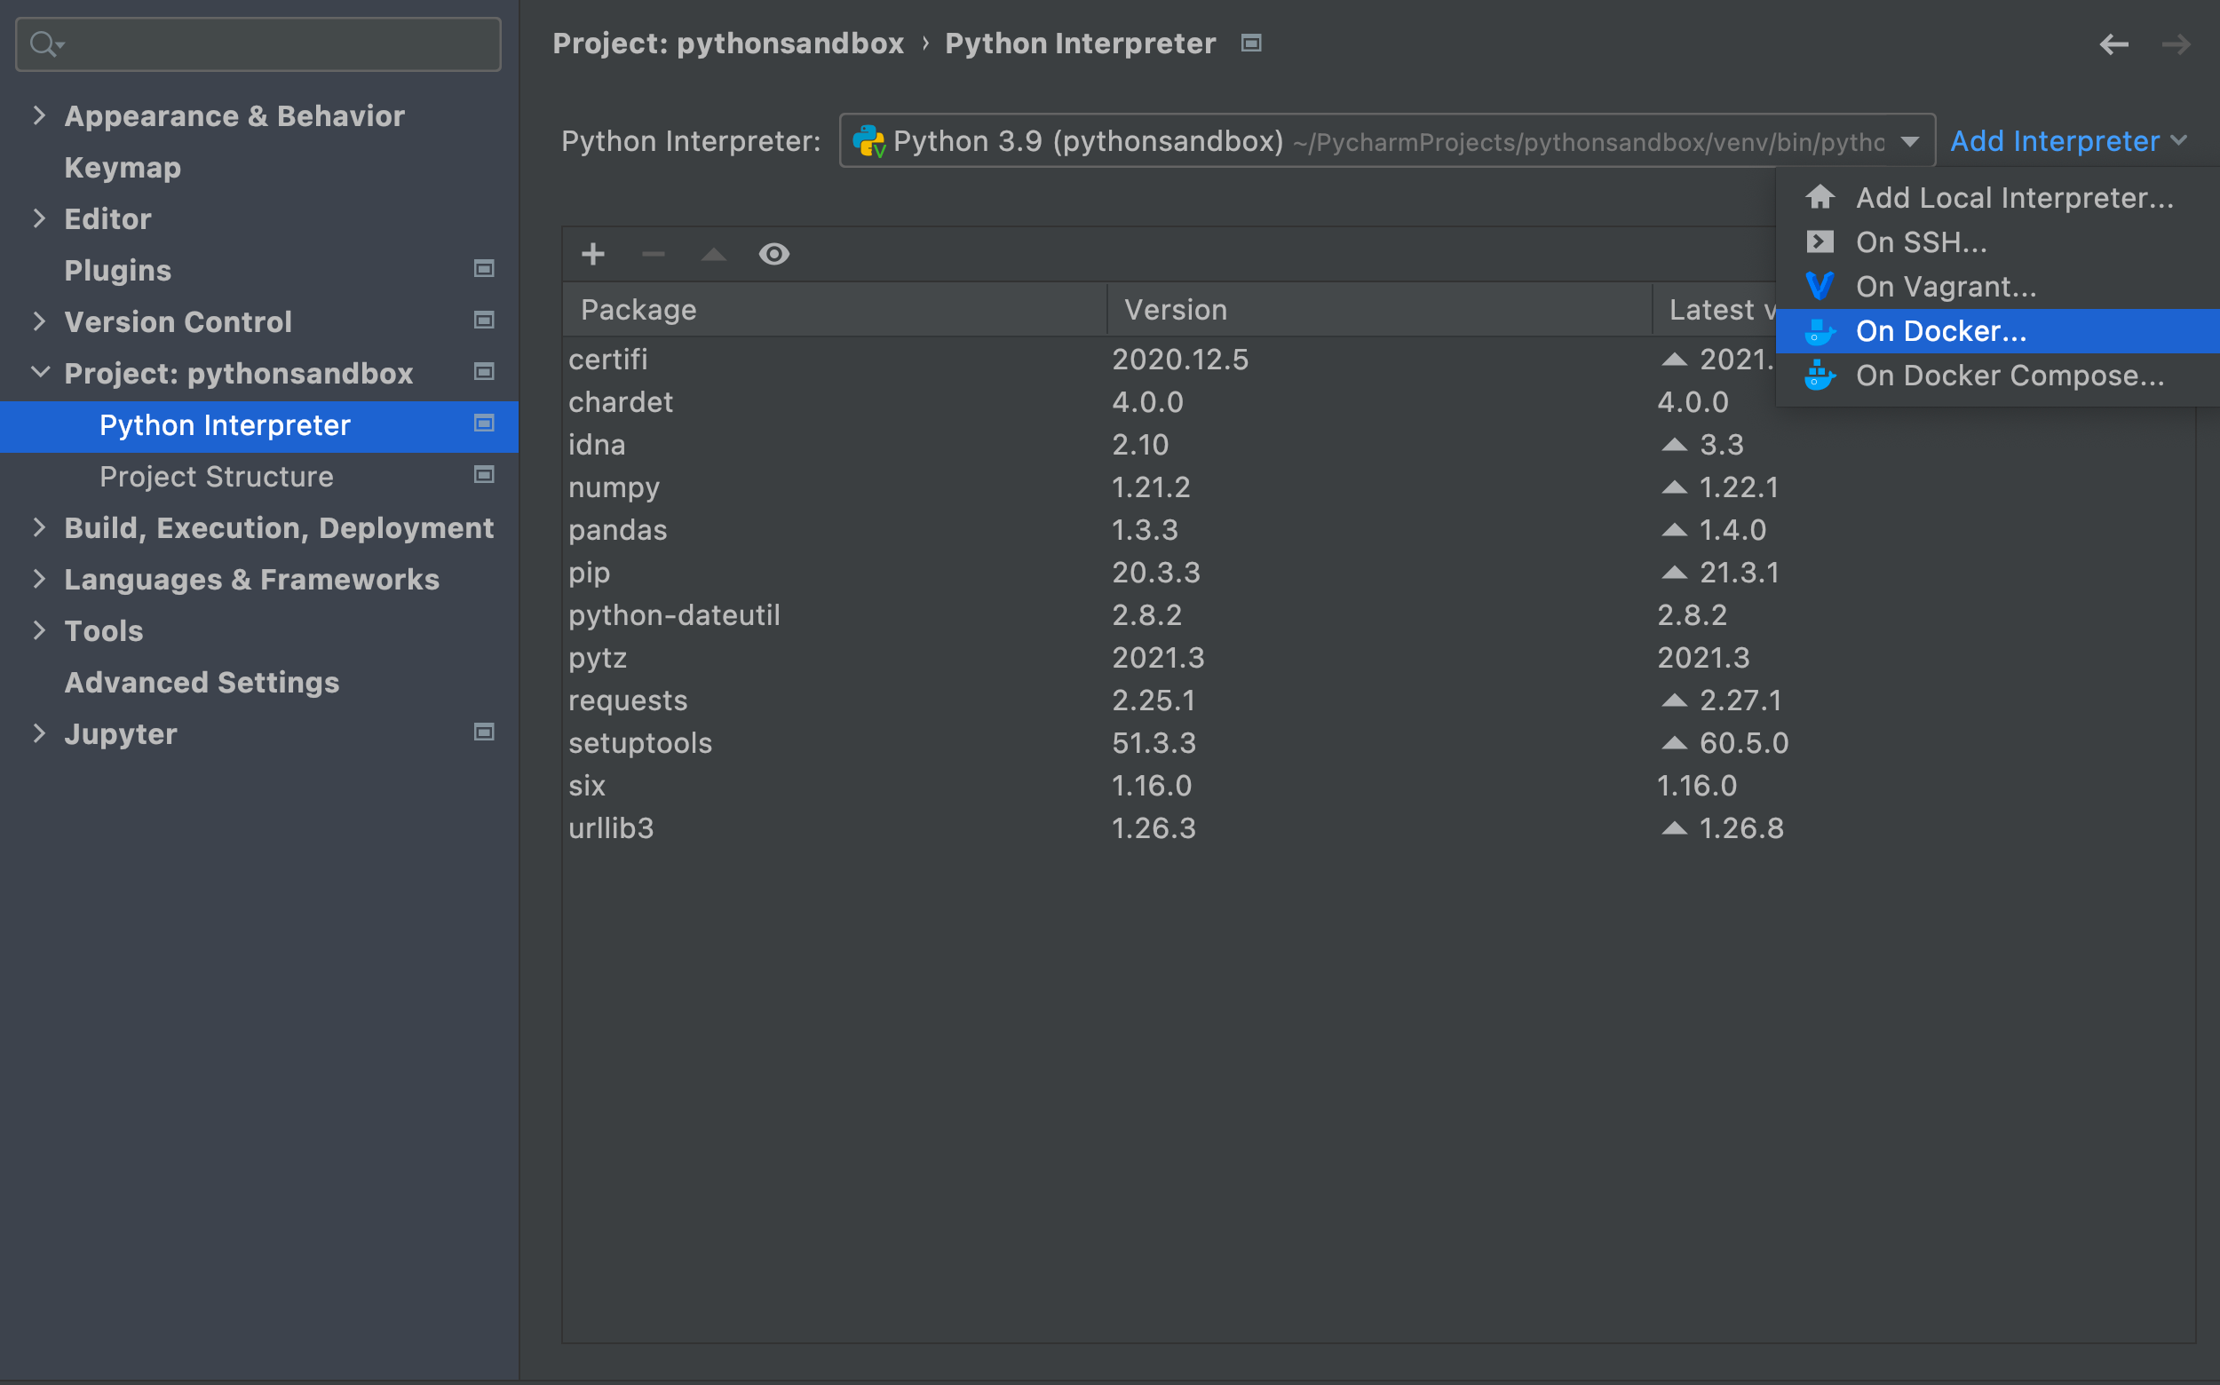Click the Docker Compose whale icon
This screenshot has width=2220, height=1385.
pos(1820,376)
